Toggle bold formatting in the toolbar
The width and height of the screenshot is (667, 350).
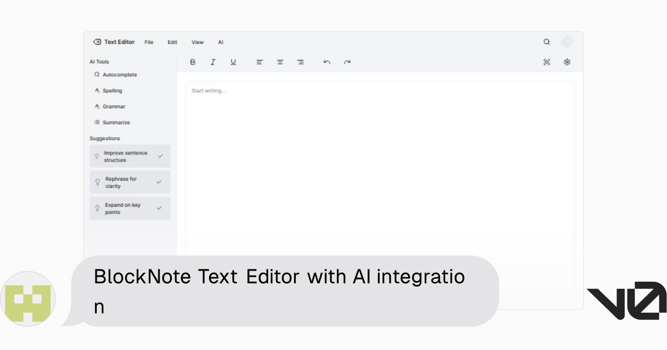pyautogui.click(x=193, y=62)
